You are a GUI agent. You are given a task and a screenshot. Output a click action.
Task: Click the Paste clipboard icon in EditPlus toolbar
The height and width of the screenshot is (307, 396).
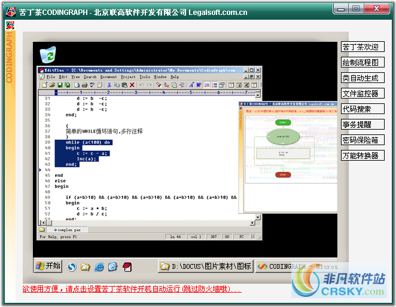point(124,85)
